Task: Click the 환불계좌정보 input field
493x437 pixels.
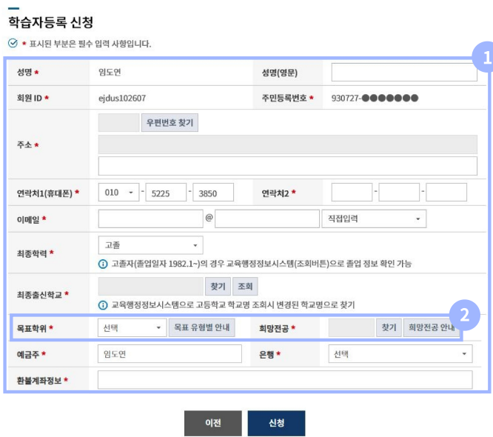Action: 284,380
